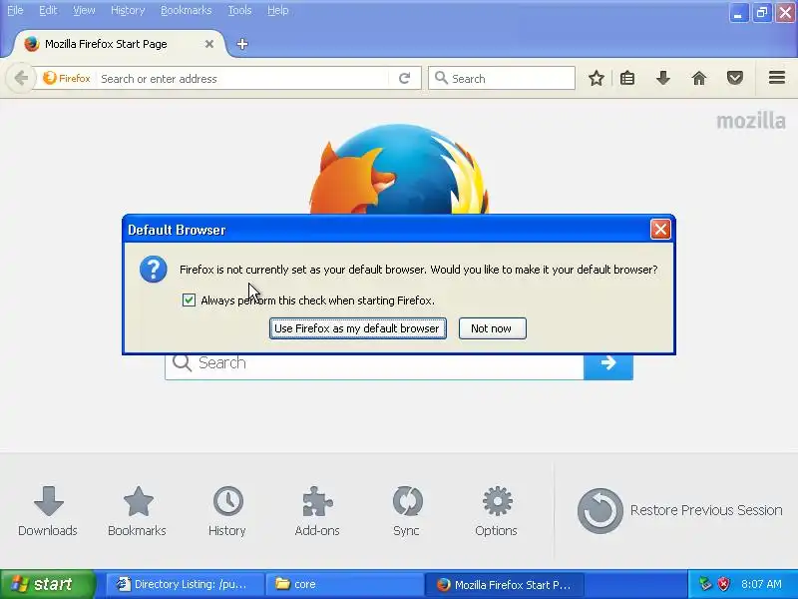Click the reload page icon
Image resolution: width=798 pixels, height=599 pixels.
point(405,79)
